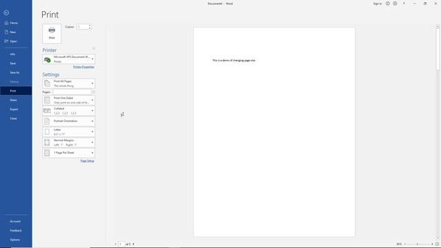Click the Zoom to Page icon

click(x=437, y=244)
